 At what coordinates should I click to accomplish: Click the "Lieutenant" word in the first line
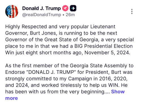click(103, 27)
